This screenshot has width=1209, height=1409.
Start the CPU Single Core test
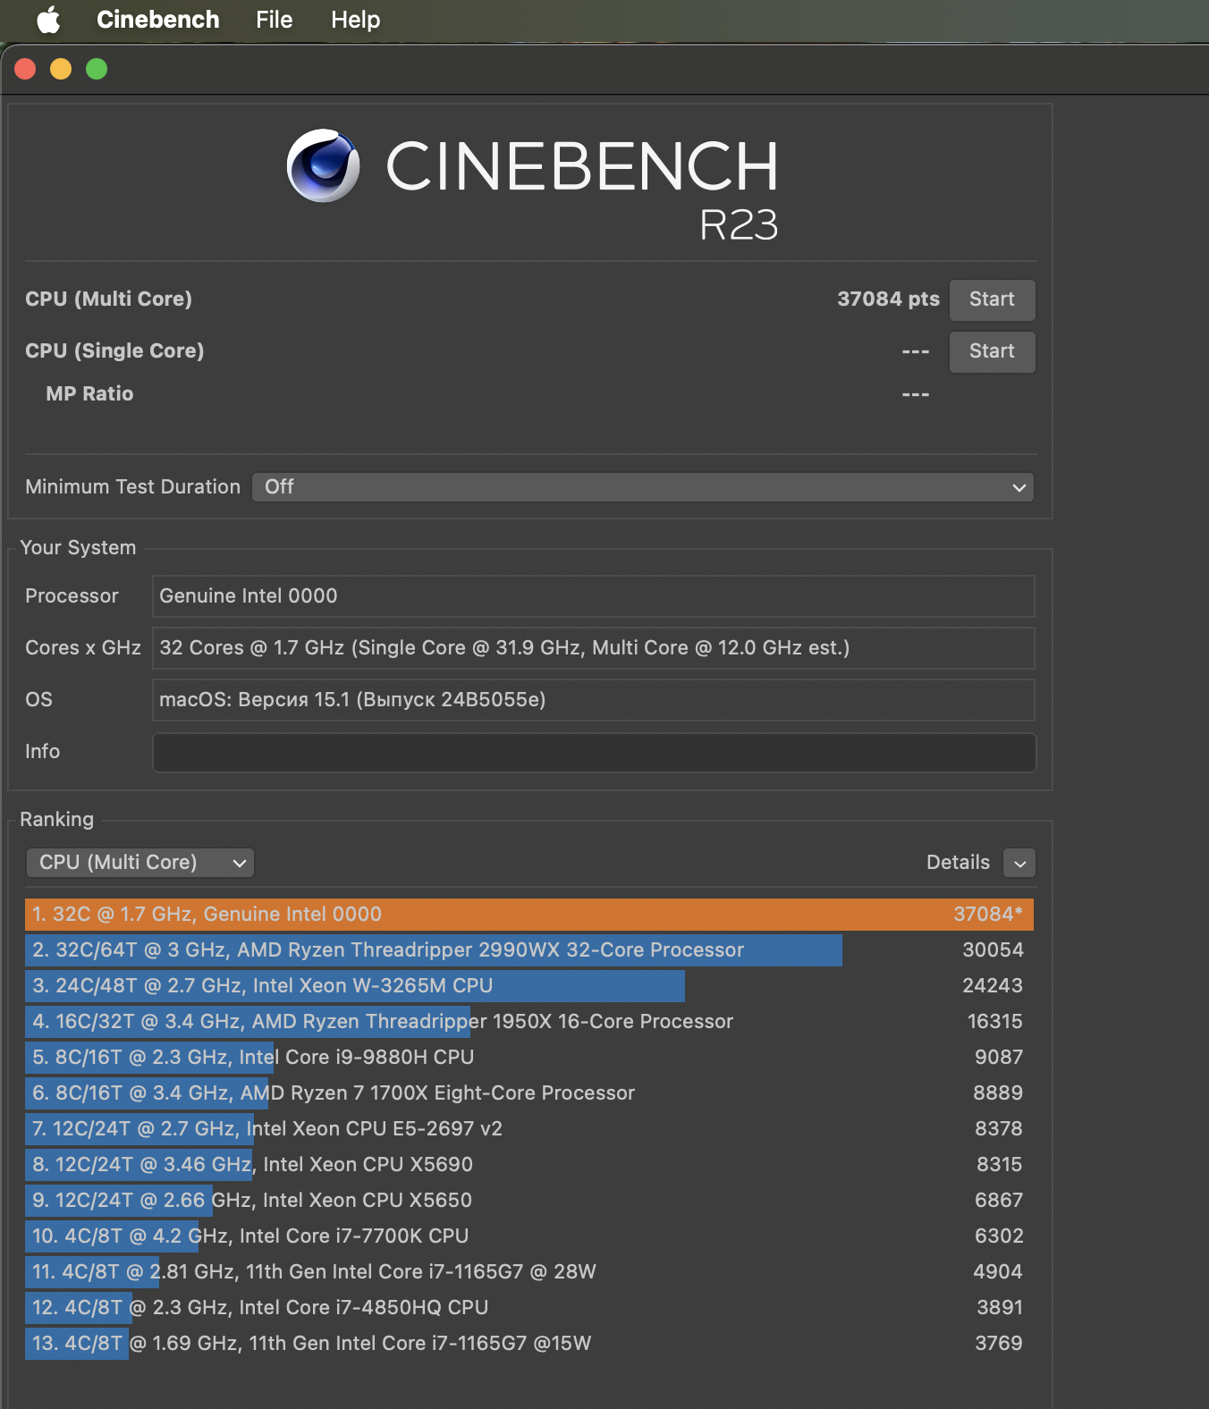(991, 351)
